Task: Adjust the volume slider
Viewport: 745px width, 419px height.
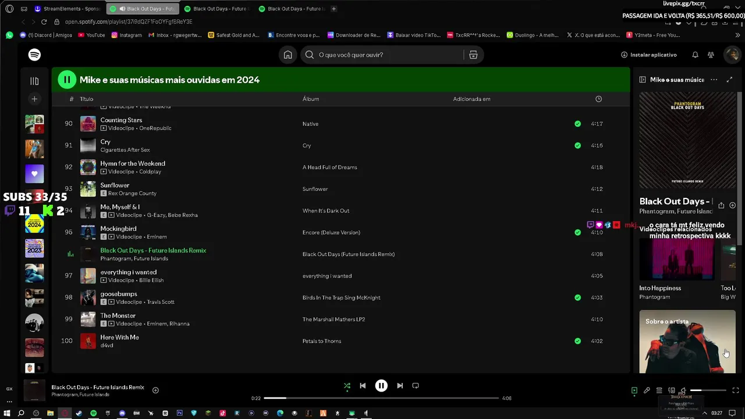Action: tap(708, 390)
